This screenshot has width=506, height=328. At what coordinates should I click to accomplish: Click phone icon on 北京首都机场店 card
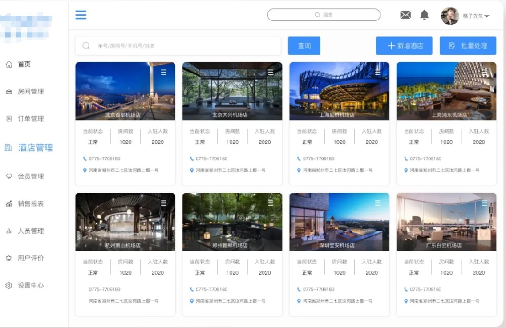click(x=85, y=158)
